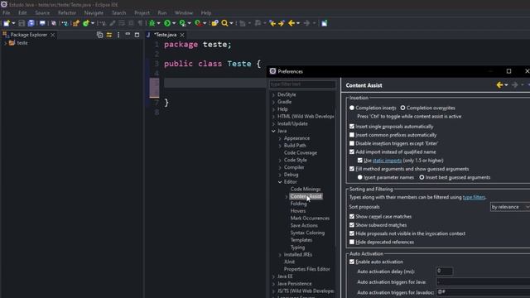Toggle Fill method arguments checkbox
Viewport: 530px width, 298px height.
352,169
